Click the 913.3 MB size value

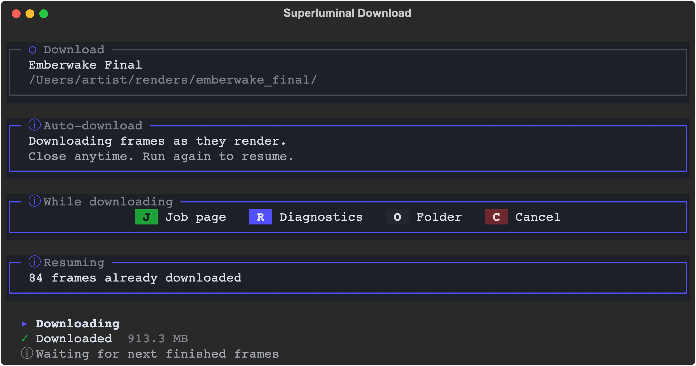pyautogui.click(x=158, y=339)
